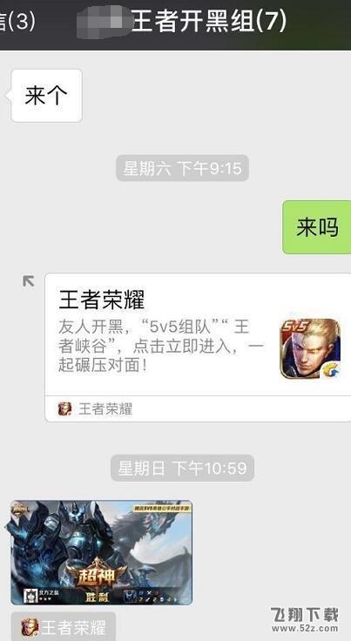Tap the player avatar in screenshot's bottom bar
Screen dimensions: 351x641
tap(30, 596)
